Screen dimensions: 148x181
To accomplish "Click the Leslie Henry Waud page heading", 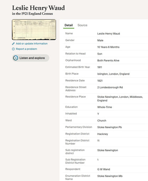I will tap(38, 8).
